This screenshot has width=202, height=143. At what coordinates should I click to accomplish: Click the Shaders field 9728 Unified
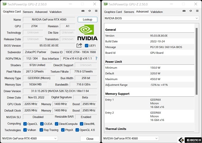(37, 65)
